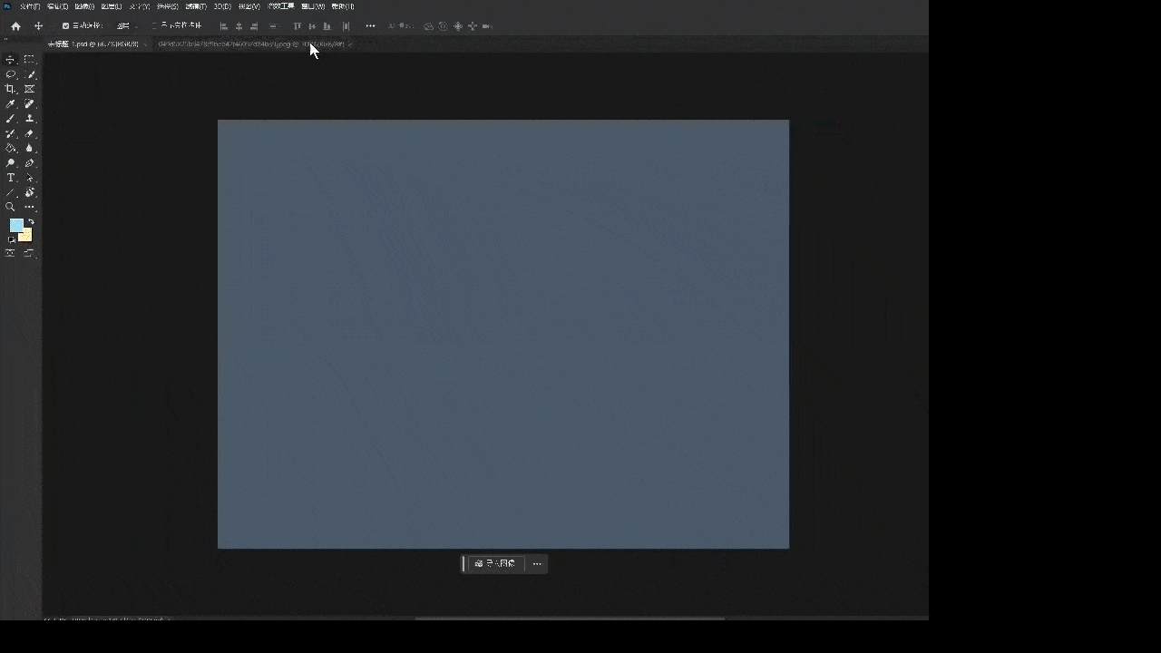Screen dimensions: 1161x653
Task: Select the Spot Healing Brush tool
Action: 29,104
